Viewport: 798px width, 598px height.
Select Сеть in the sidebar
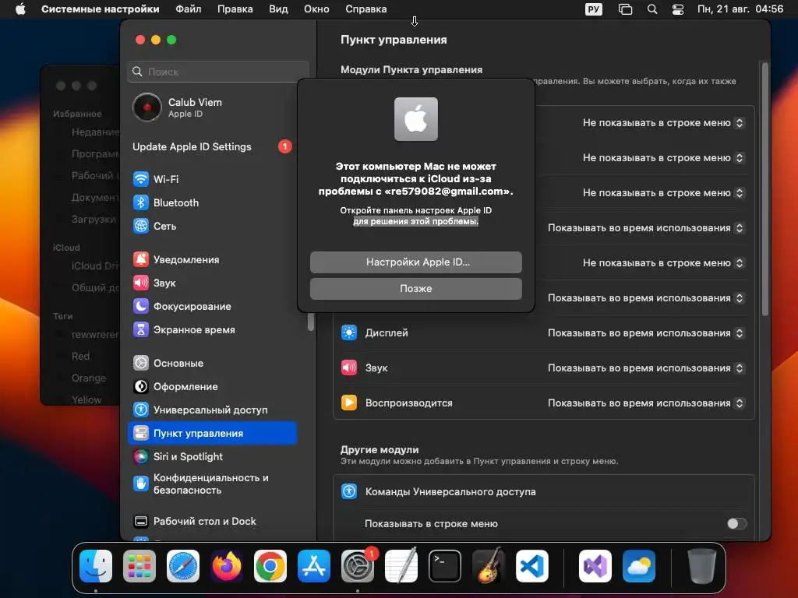coord(212,226)
